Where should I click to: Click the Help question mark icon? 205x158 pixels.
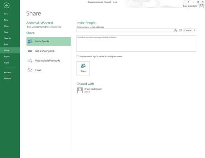[x=188, y=2]
